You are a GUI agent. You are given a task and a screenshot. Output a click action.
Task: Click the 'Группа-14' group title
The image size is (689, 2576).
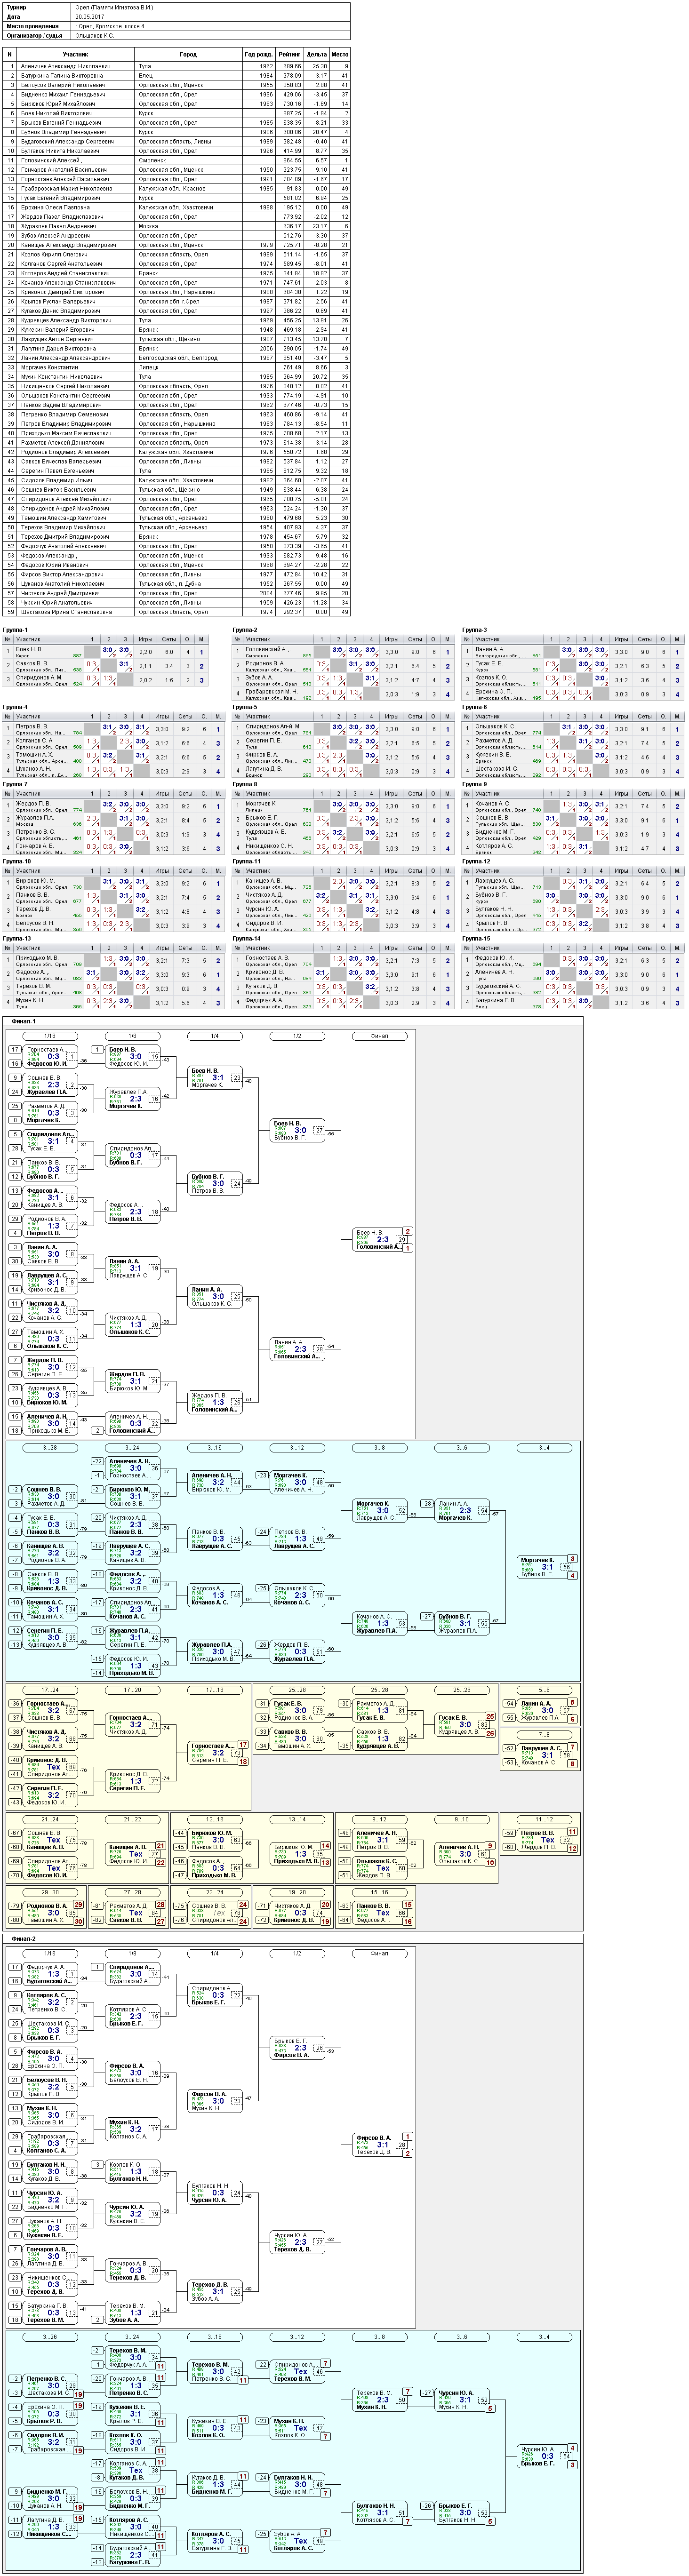(247, 939)
